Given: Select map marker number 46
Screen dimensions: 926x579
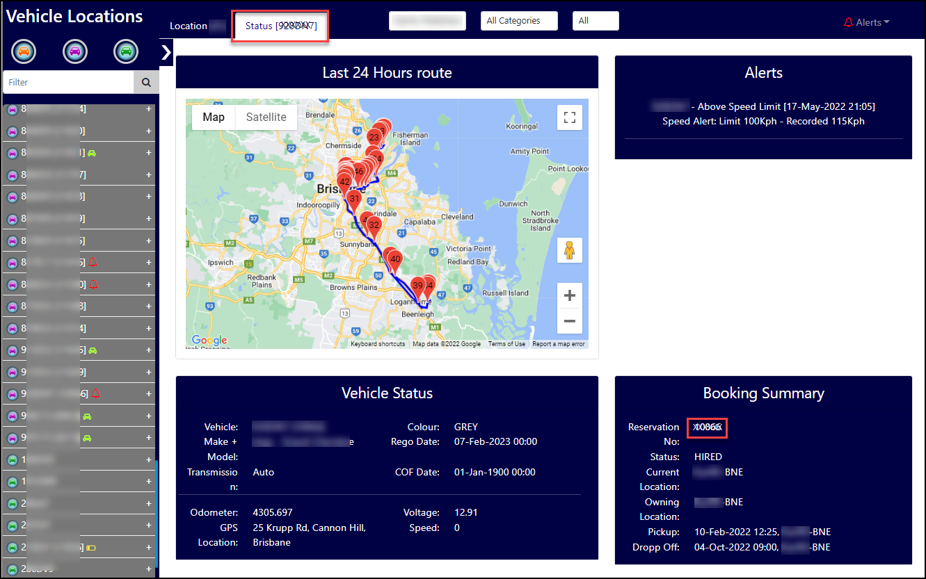Looking at the screenshot, I should point(358,172).
